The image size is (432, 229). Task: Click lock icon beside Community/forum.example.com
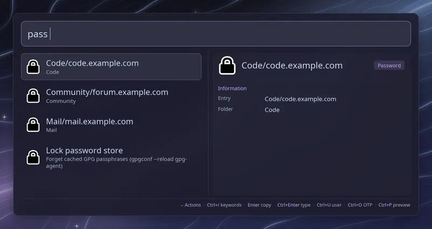pos(33,96)
